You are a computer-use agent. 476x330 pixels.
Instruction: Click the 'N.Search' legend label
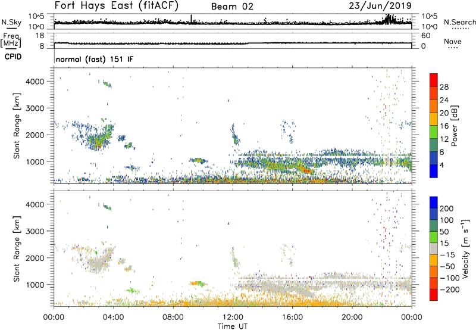459,22
